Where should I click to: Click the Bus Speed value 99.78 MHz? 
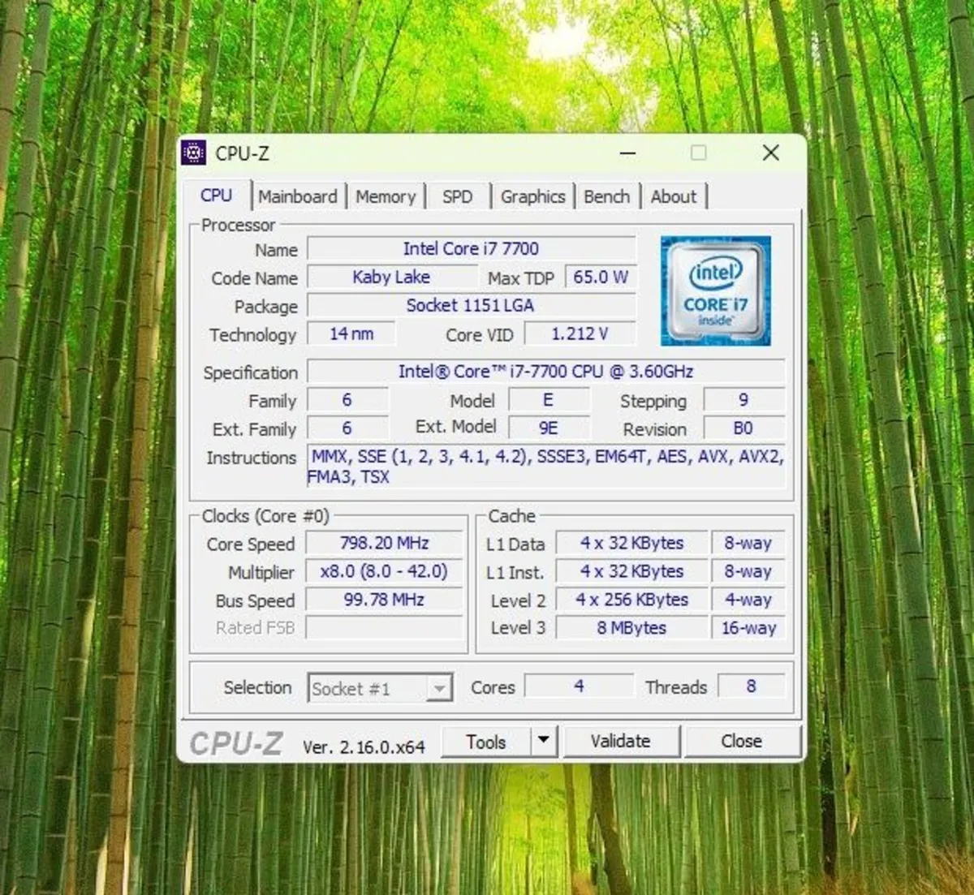384,600
